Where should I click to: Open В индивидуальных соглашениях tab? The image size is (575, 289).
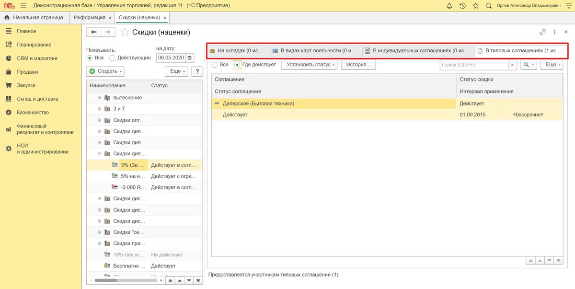click(418, 50)
